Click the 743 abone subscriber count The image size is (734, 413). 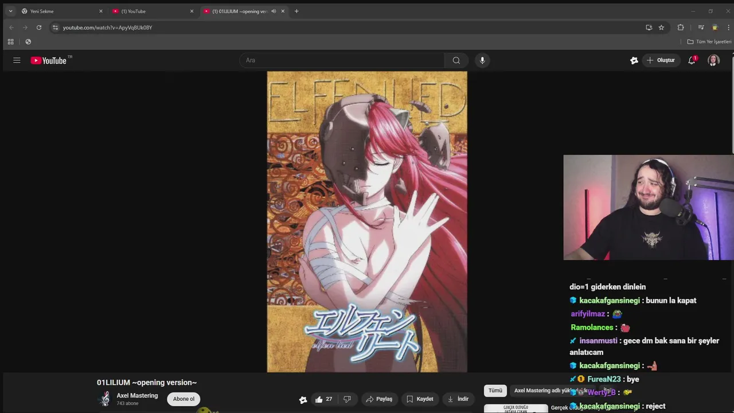click(127, 404)
